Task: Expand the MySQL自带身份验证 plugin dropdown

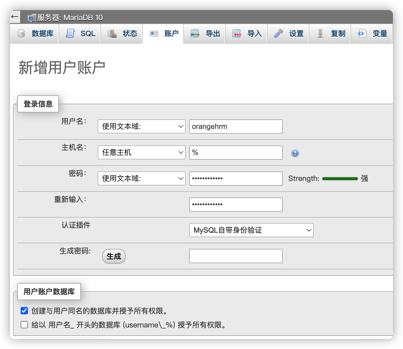Action: pos(251,230)
